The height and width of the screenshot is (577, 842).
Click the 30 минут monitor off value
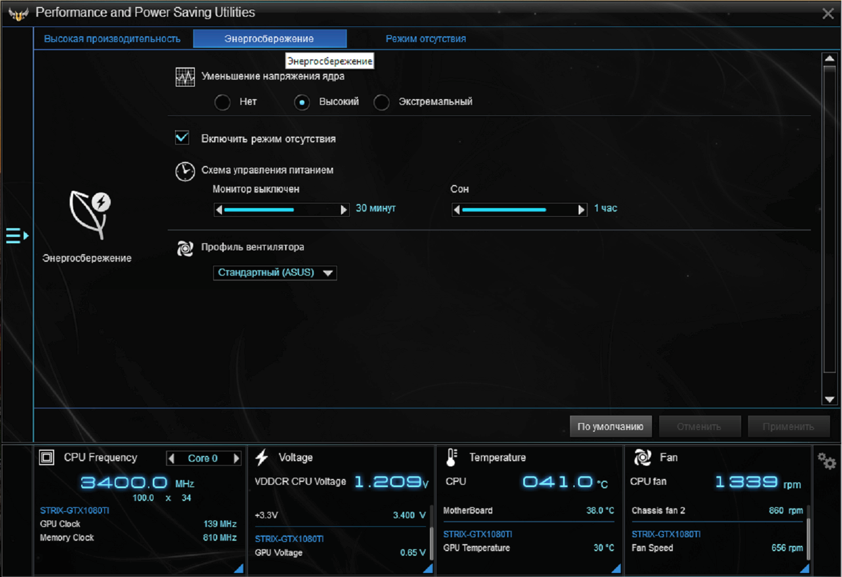point(376,209)
